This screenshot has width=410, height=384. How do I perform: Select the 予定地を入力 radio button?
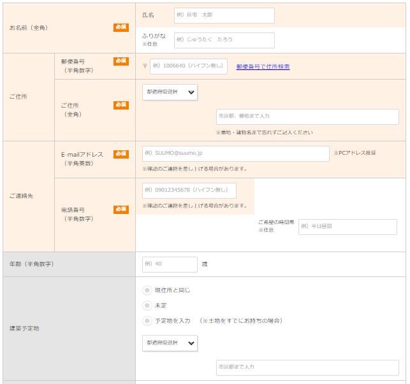pos(147,321)
